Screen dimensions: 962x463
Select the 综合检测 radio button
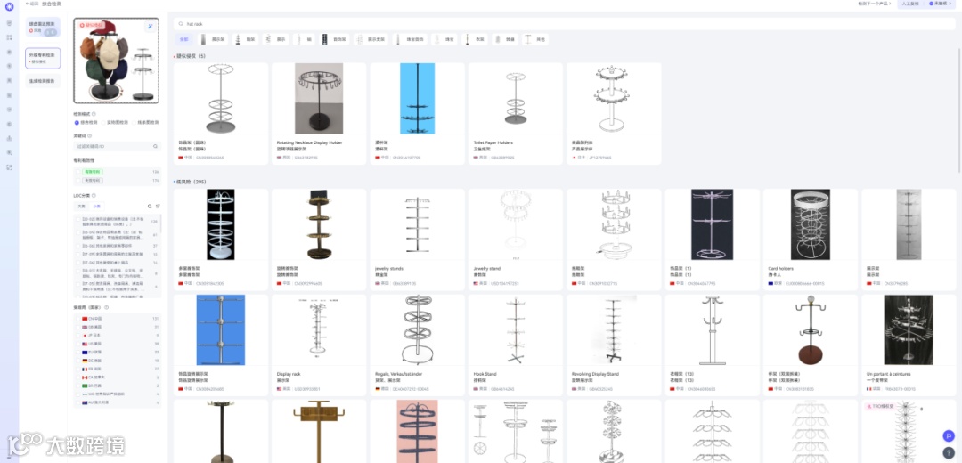pos(76,122)
